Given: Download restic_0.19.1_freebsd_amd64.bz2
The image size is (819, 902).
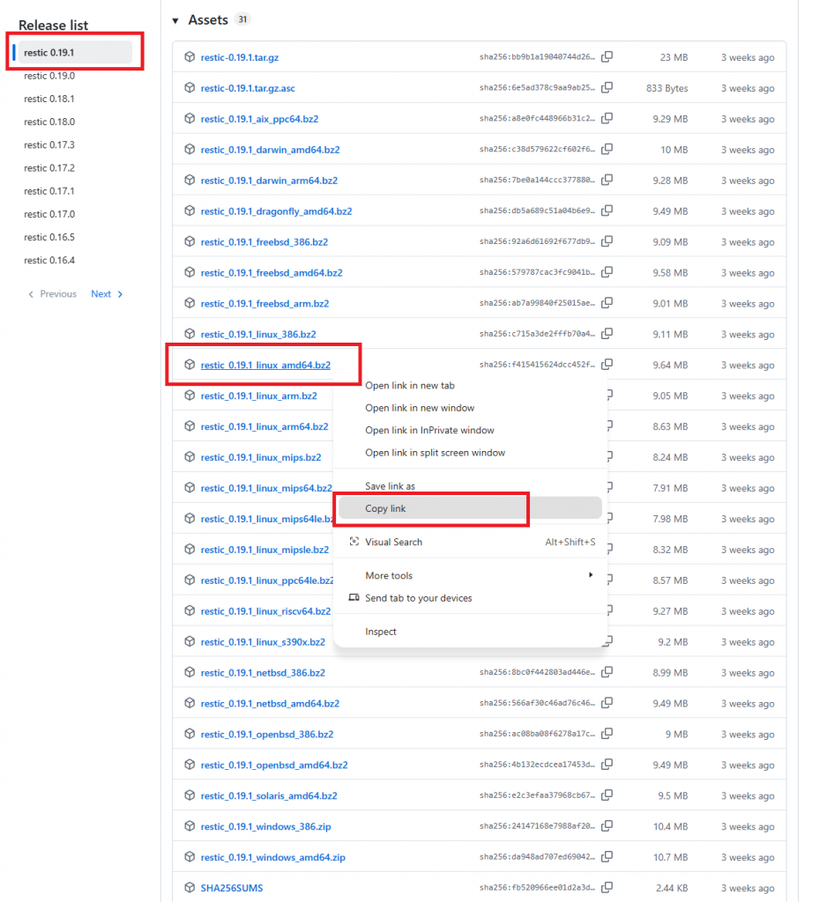Looking at the screenshot, I should 271,272.
